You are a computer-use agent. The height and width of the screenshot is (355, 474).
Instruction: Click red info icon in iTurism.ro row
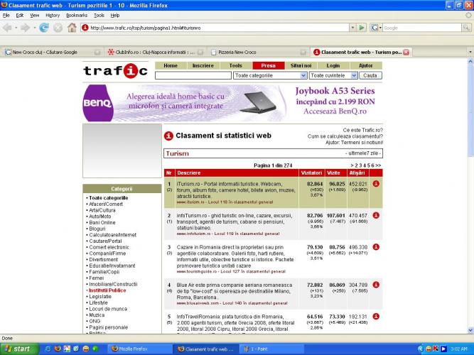[375, 184]
